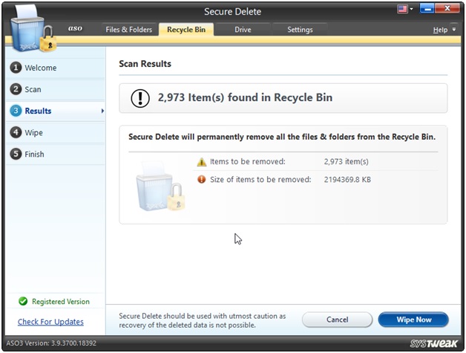Click the orange icon beside Size of items
The height and width of the screenshot is (353, 466).
click(x=201, y=179)
